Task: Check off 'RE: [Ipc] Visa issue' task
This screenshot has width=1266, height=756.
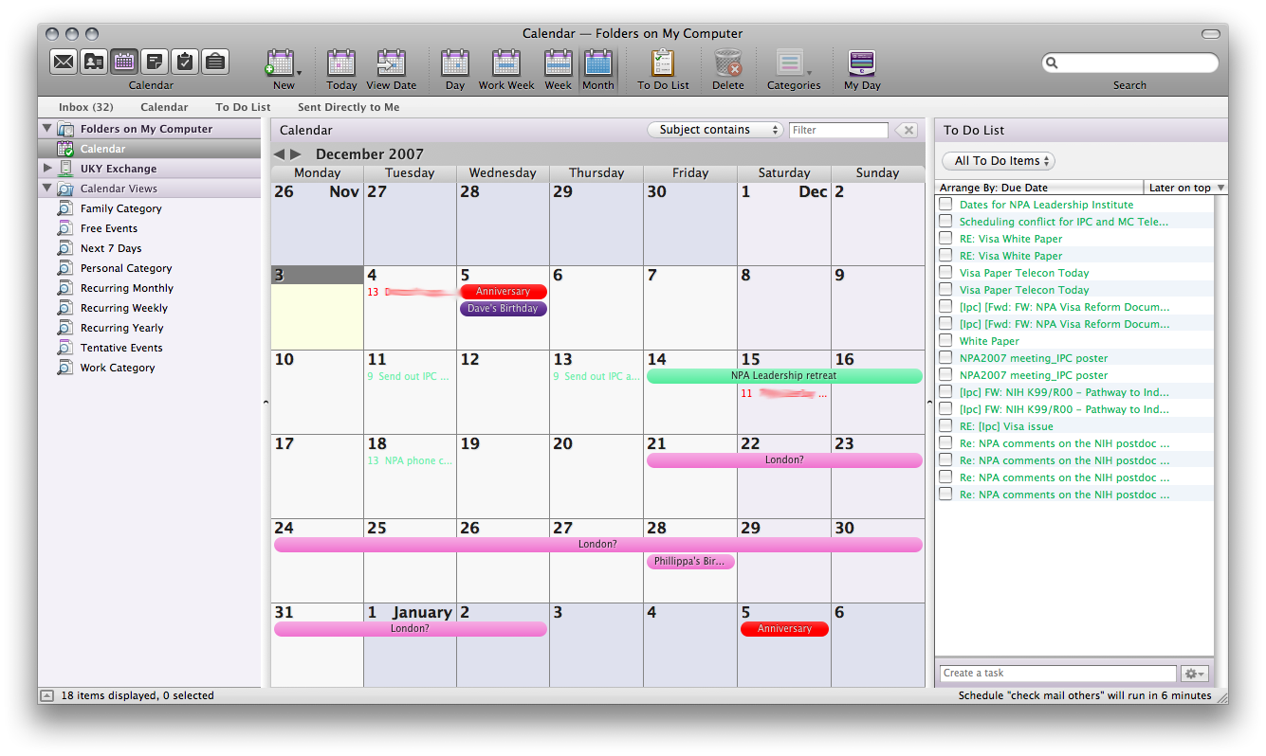Action: [x=945, y=425]
